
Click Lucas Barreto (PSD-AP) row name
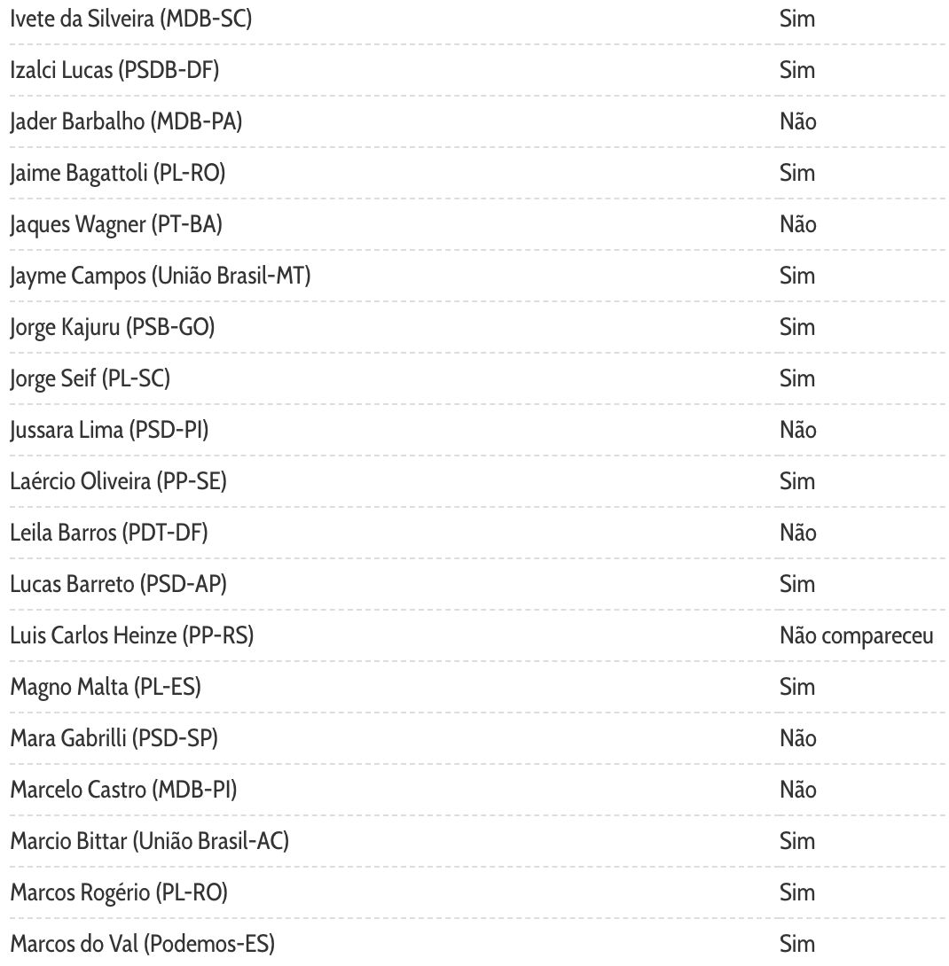119,584
